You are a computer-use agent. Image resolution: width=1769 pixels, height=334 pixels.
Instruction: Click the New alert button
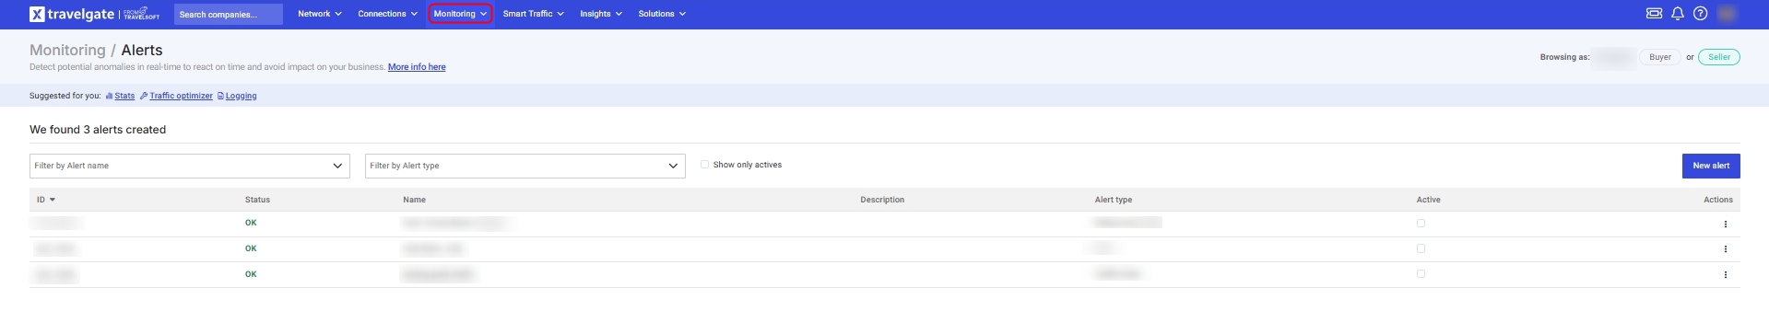[1711, 166]
